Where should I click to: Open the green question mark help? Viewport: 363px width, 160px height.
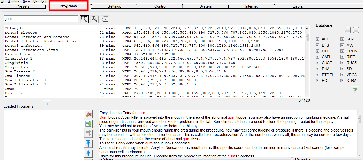[355, 90]
